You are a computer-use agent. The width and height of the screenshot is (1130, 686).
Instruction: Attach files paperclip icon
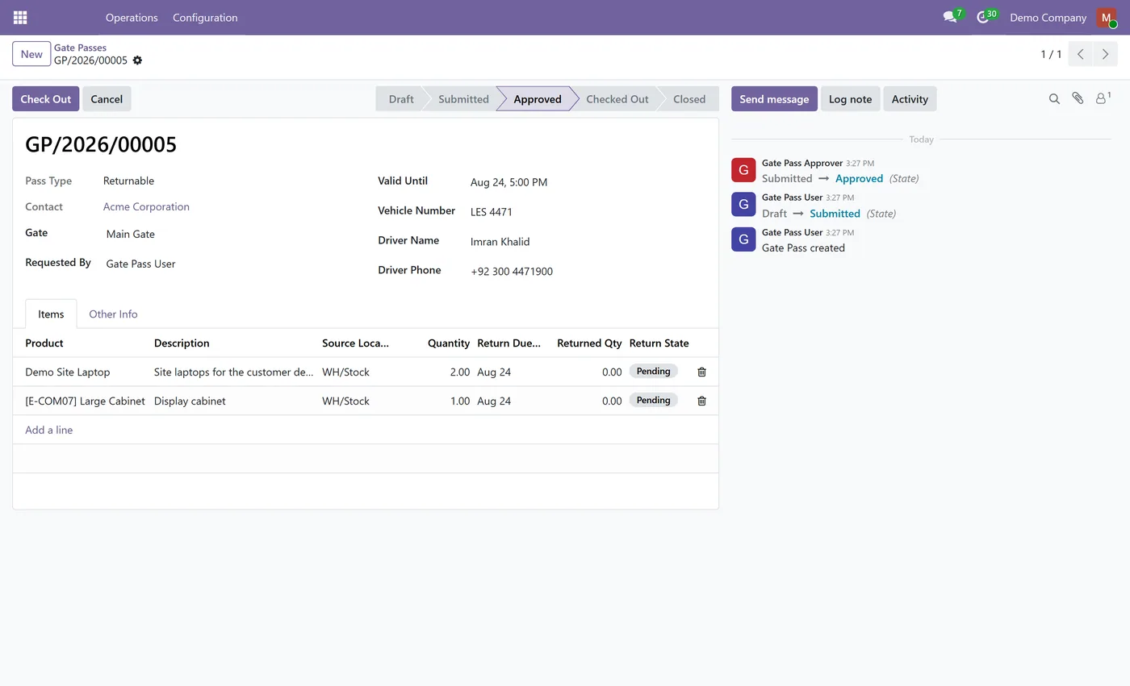[x=1078, y=98]
